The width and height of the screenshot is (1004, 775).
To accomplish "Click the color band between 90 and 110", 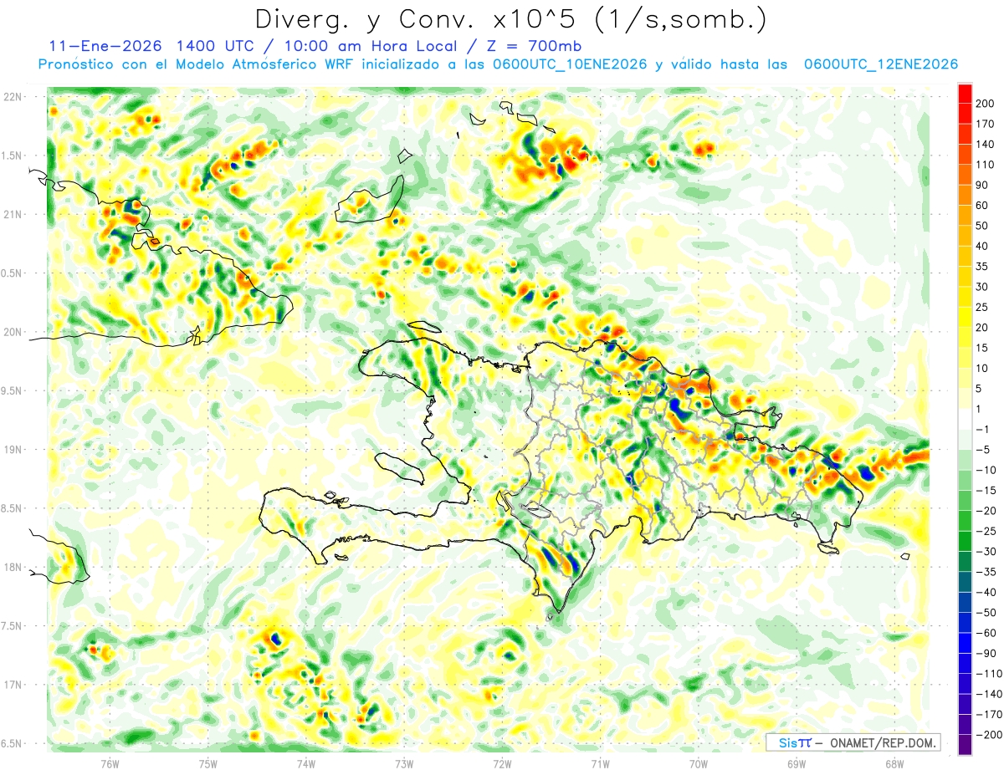I will coord(965,175).
